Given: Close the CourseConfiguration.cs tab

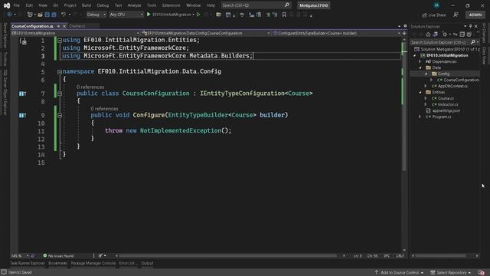Looking at the screenshot, I should pos(64,26).
